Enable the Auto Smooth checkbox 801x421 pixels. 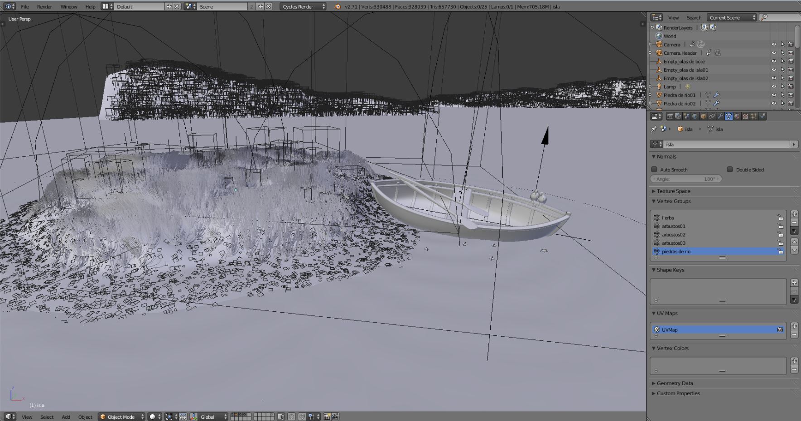[654, 169]
